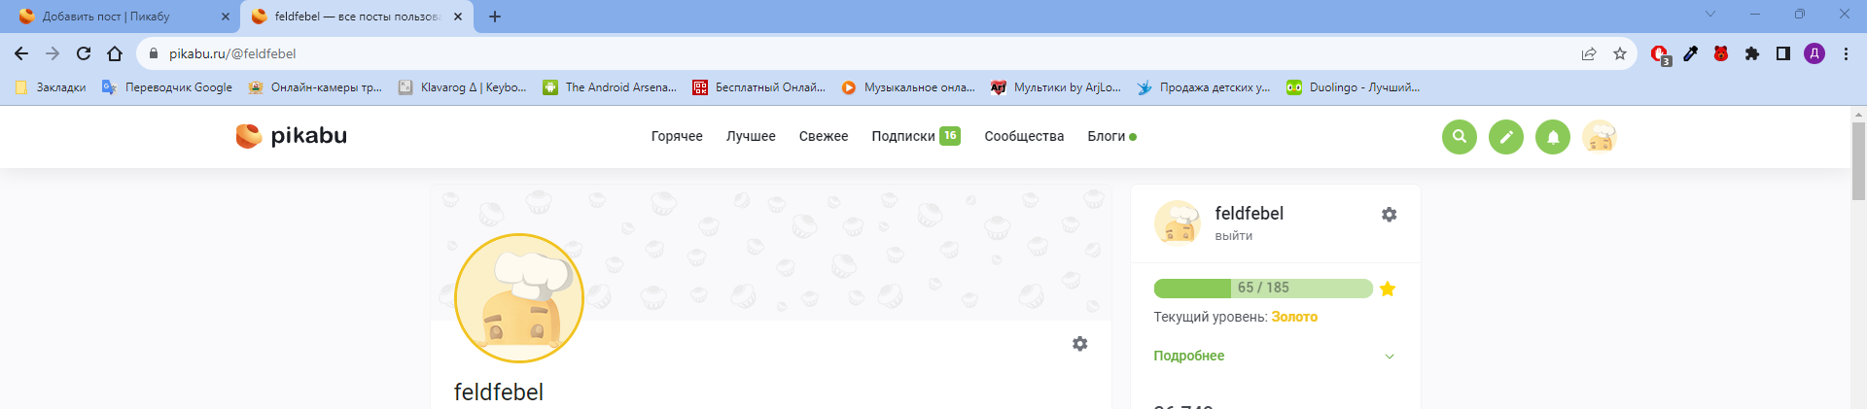Image resolution: width=1867 pixels, height=409 pixels.
Task: Close the feldfebel tab
Action: tap(458, 17)
